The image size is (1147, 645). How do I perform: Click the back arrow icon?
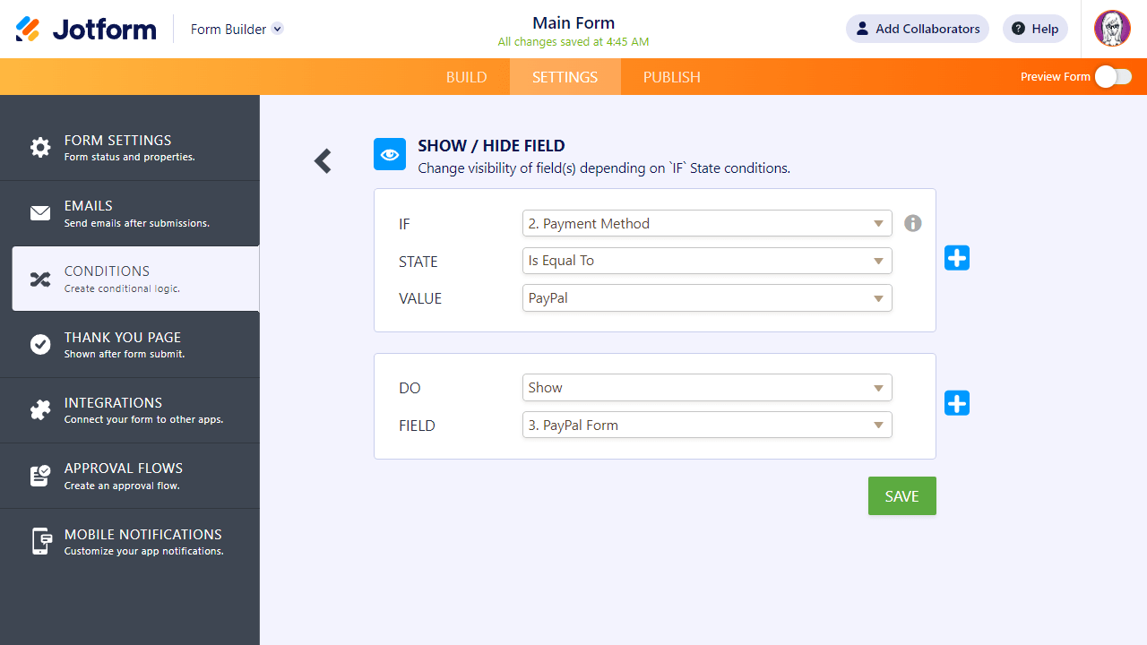[x=323, y=161]
